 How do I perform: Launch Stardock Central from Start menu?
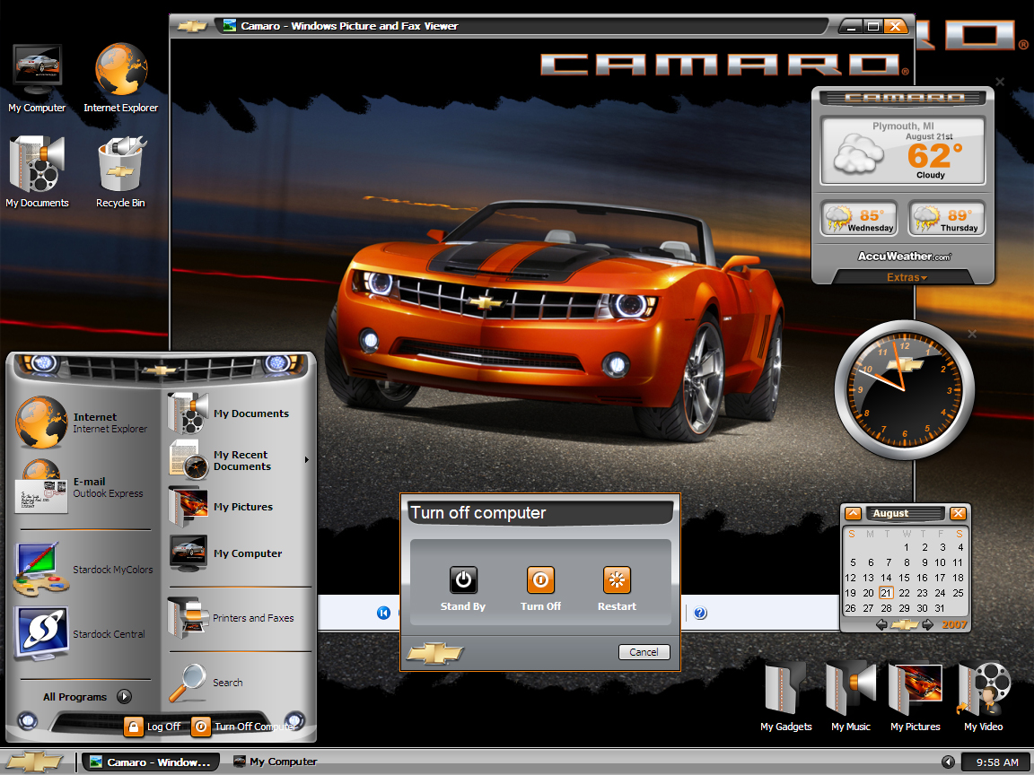point(83,634)
